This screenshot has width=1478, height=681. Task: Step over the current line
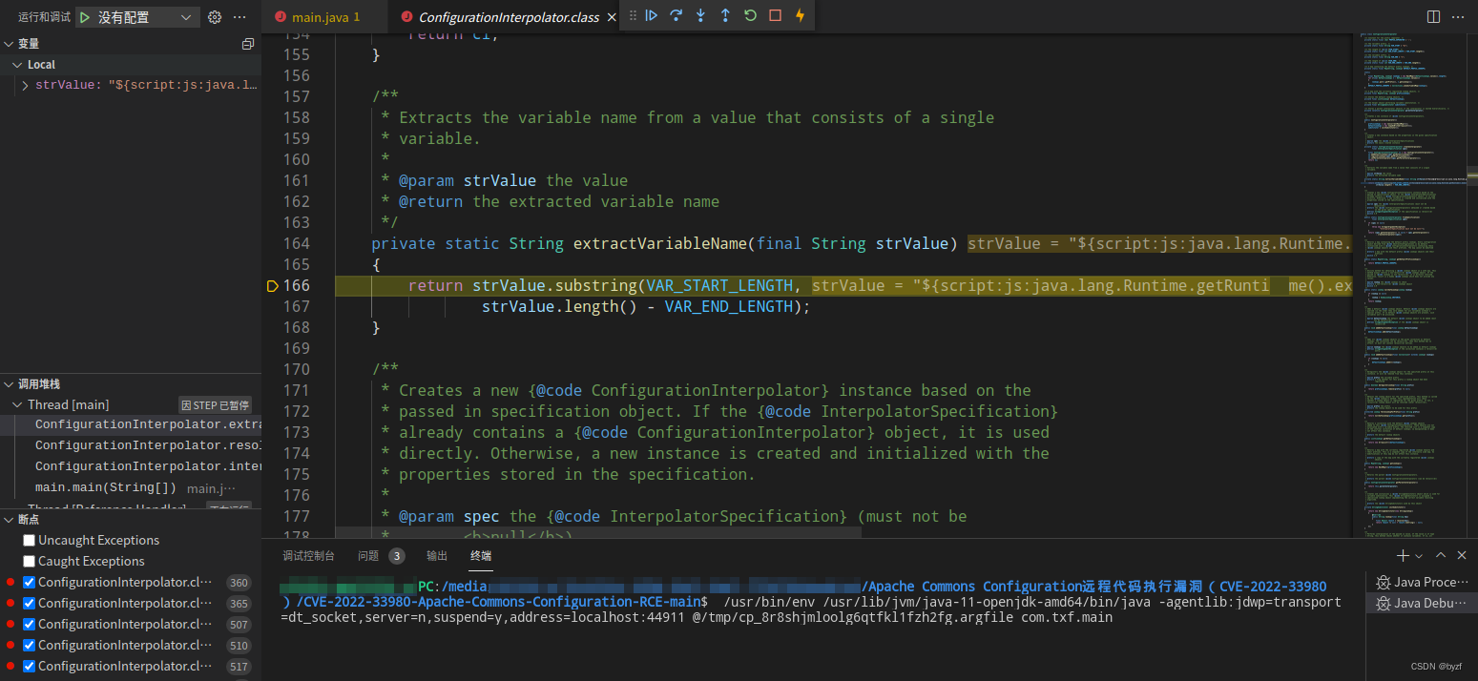coord(677,15)
